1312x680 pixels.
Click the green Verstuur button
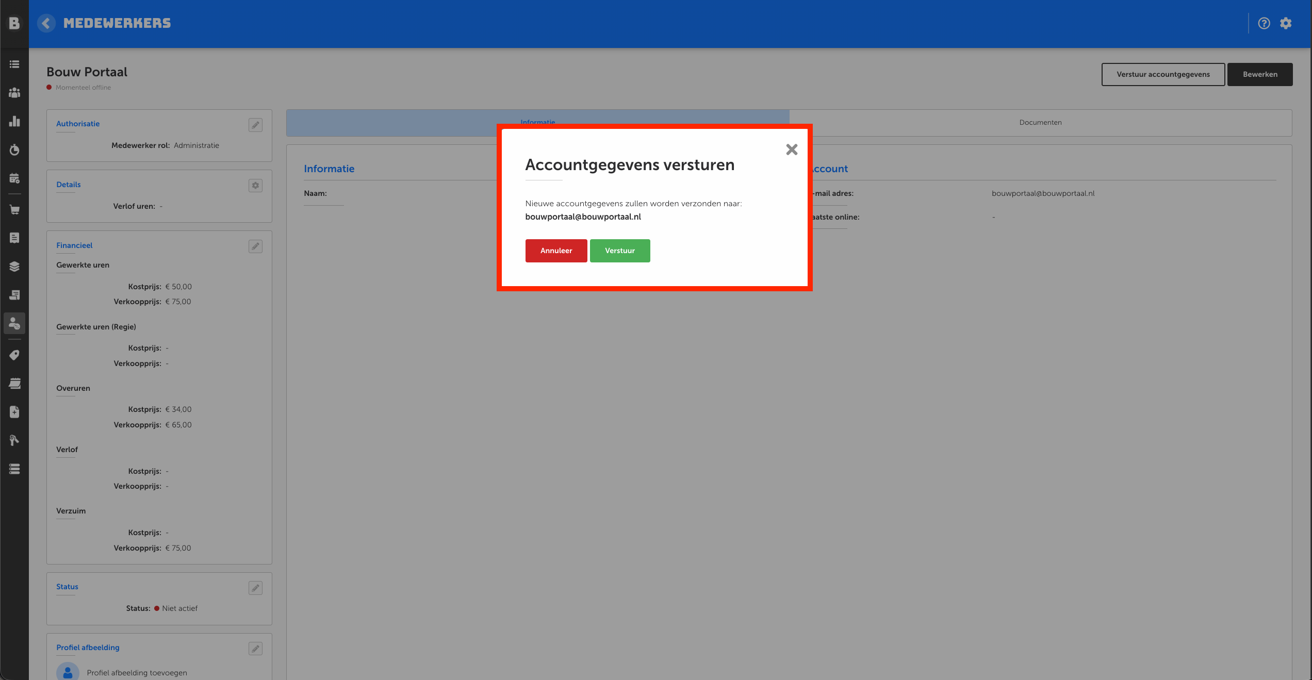pyautogui.click(x=620, y=251)
